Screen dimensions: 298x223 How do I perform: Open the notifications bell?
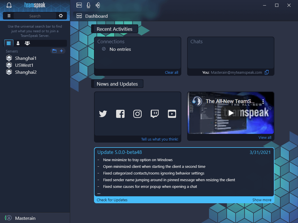tap(9, 5)
